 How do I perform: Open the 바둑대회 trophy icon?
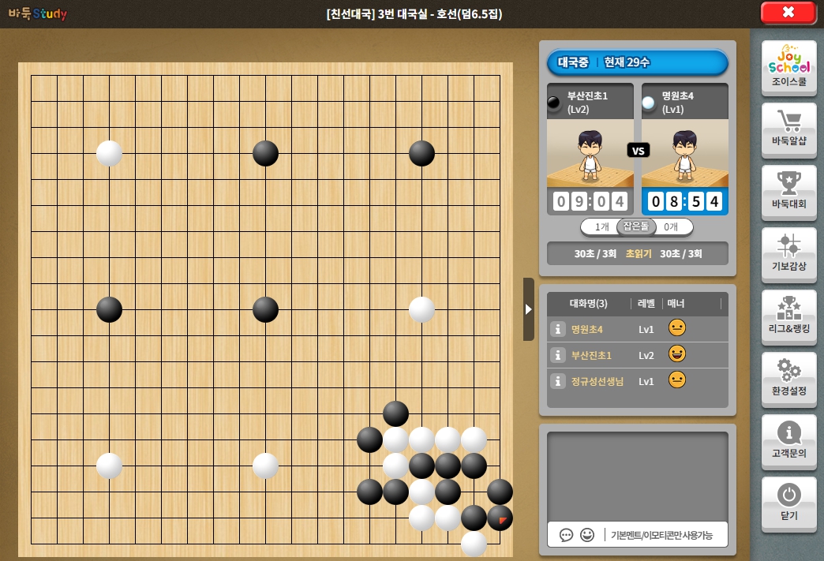click(x=788, y=193)
